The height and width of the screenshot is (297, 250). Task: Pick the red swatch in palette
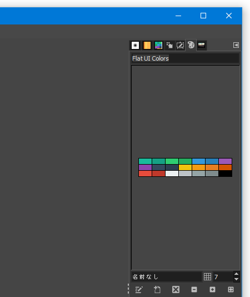pyautogui.click(x=145, y=174)
